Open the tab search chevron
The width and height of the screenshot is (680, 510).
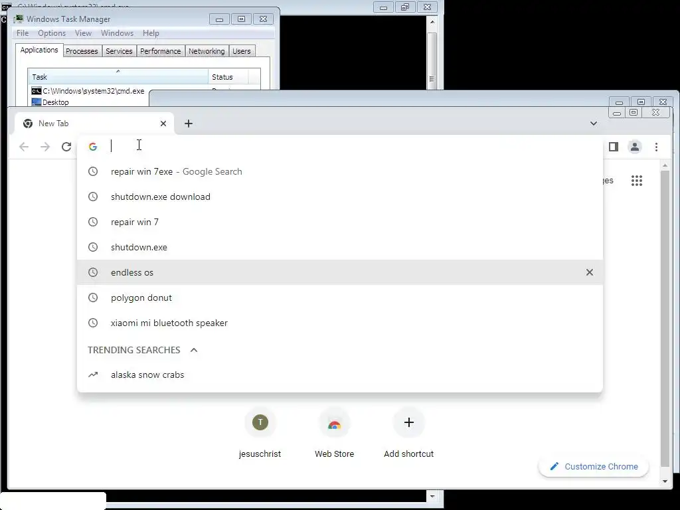[x=593, y=124]
